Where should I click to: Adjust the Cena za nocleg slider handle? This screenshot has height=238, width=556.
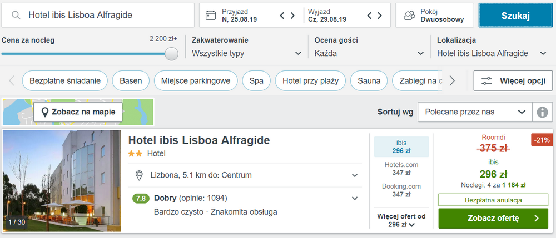[172, 54]
